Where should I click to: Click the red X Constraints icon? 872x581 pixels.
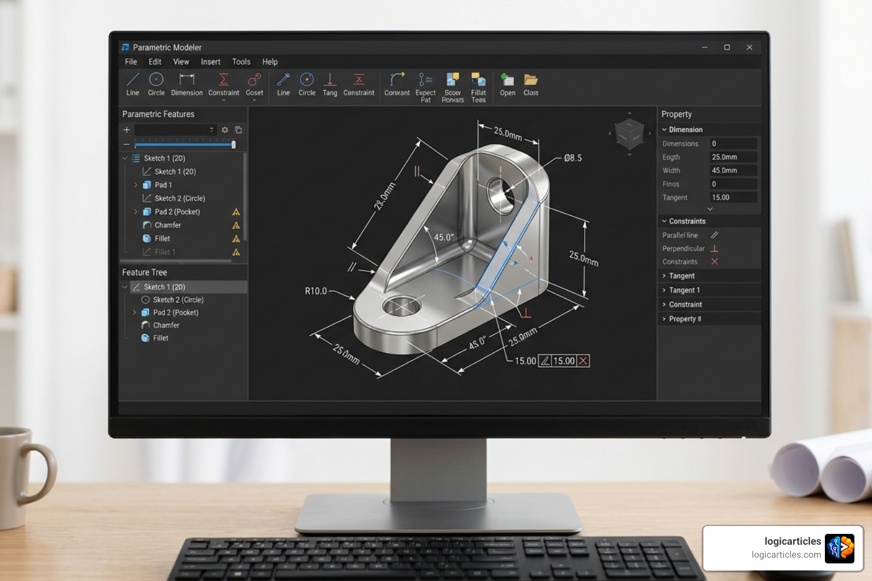coord(715,262)
